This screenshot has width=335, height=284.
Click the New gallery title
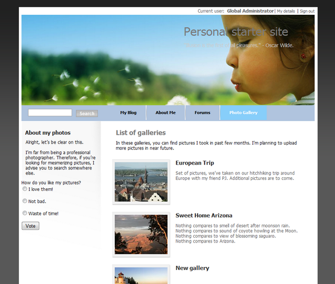pyautogui.click(x=192, y=268)
